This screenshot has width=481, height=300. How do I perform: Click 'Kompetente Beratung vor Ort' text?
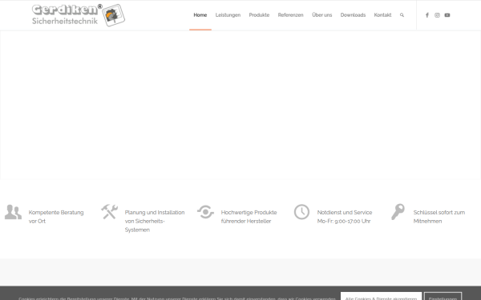[56, 217]
